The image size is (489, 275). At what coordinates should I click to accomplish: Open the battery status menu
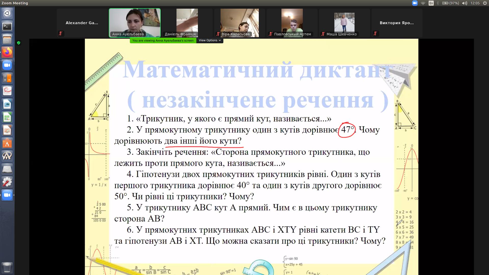[x=450, y=3]
